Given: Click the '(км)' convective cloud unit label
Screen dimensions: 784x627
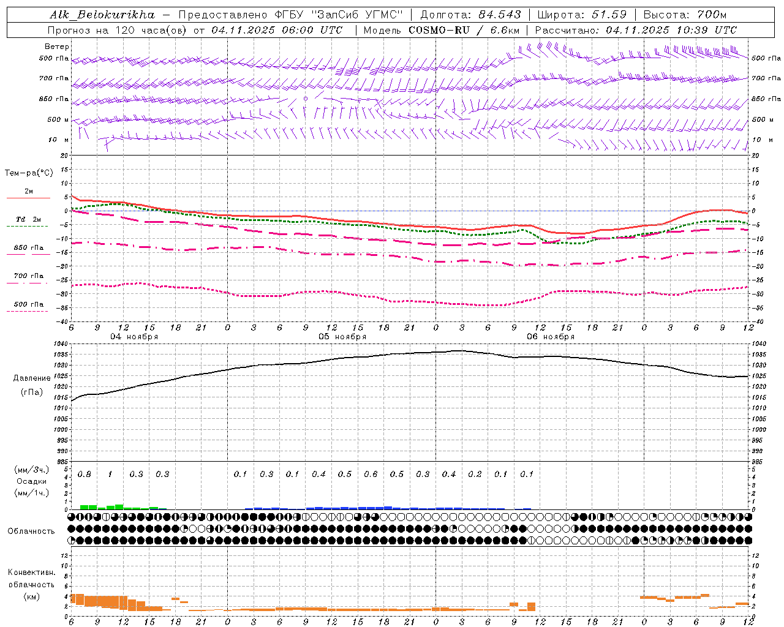Looking at the screenshot, I should point(32,596).
